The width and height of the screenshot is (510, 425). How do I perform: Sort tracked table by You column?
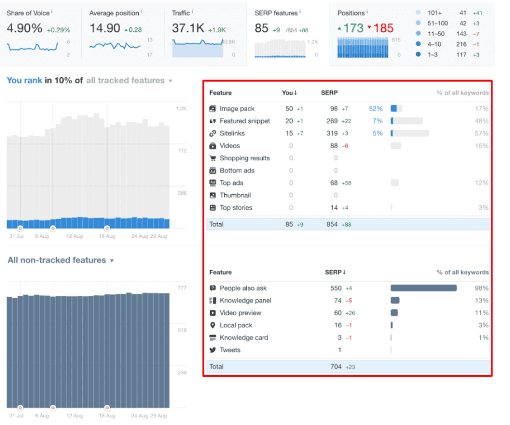[x=289, y=93]
